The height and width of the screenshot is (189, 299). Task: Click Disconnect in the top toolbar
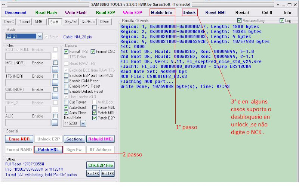(x=16, y=13)
